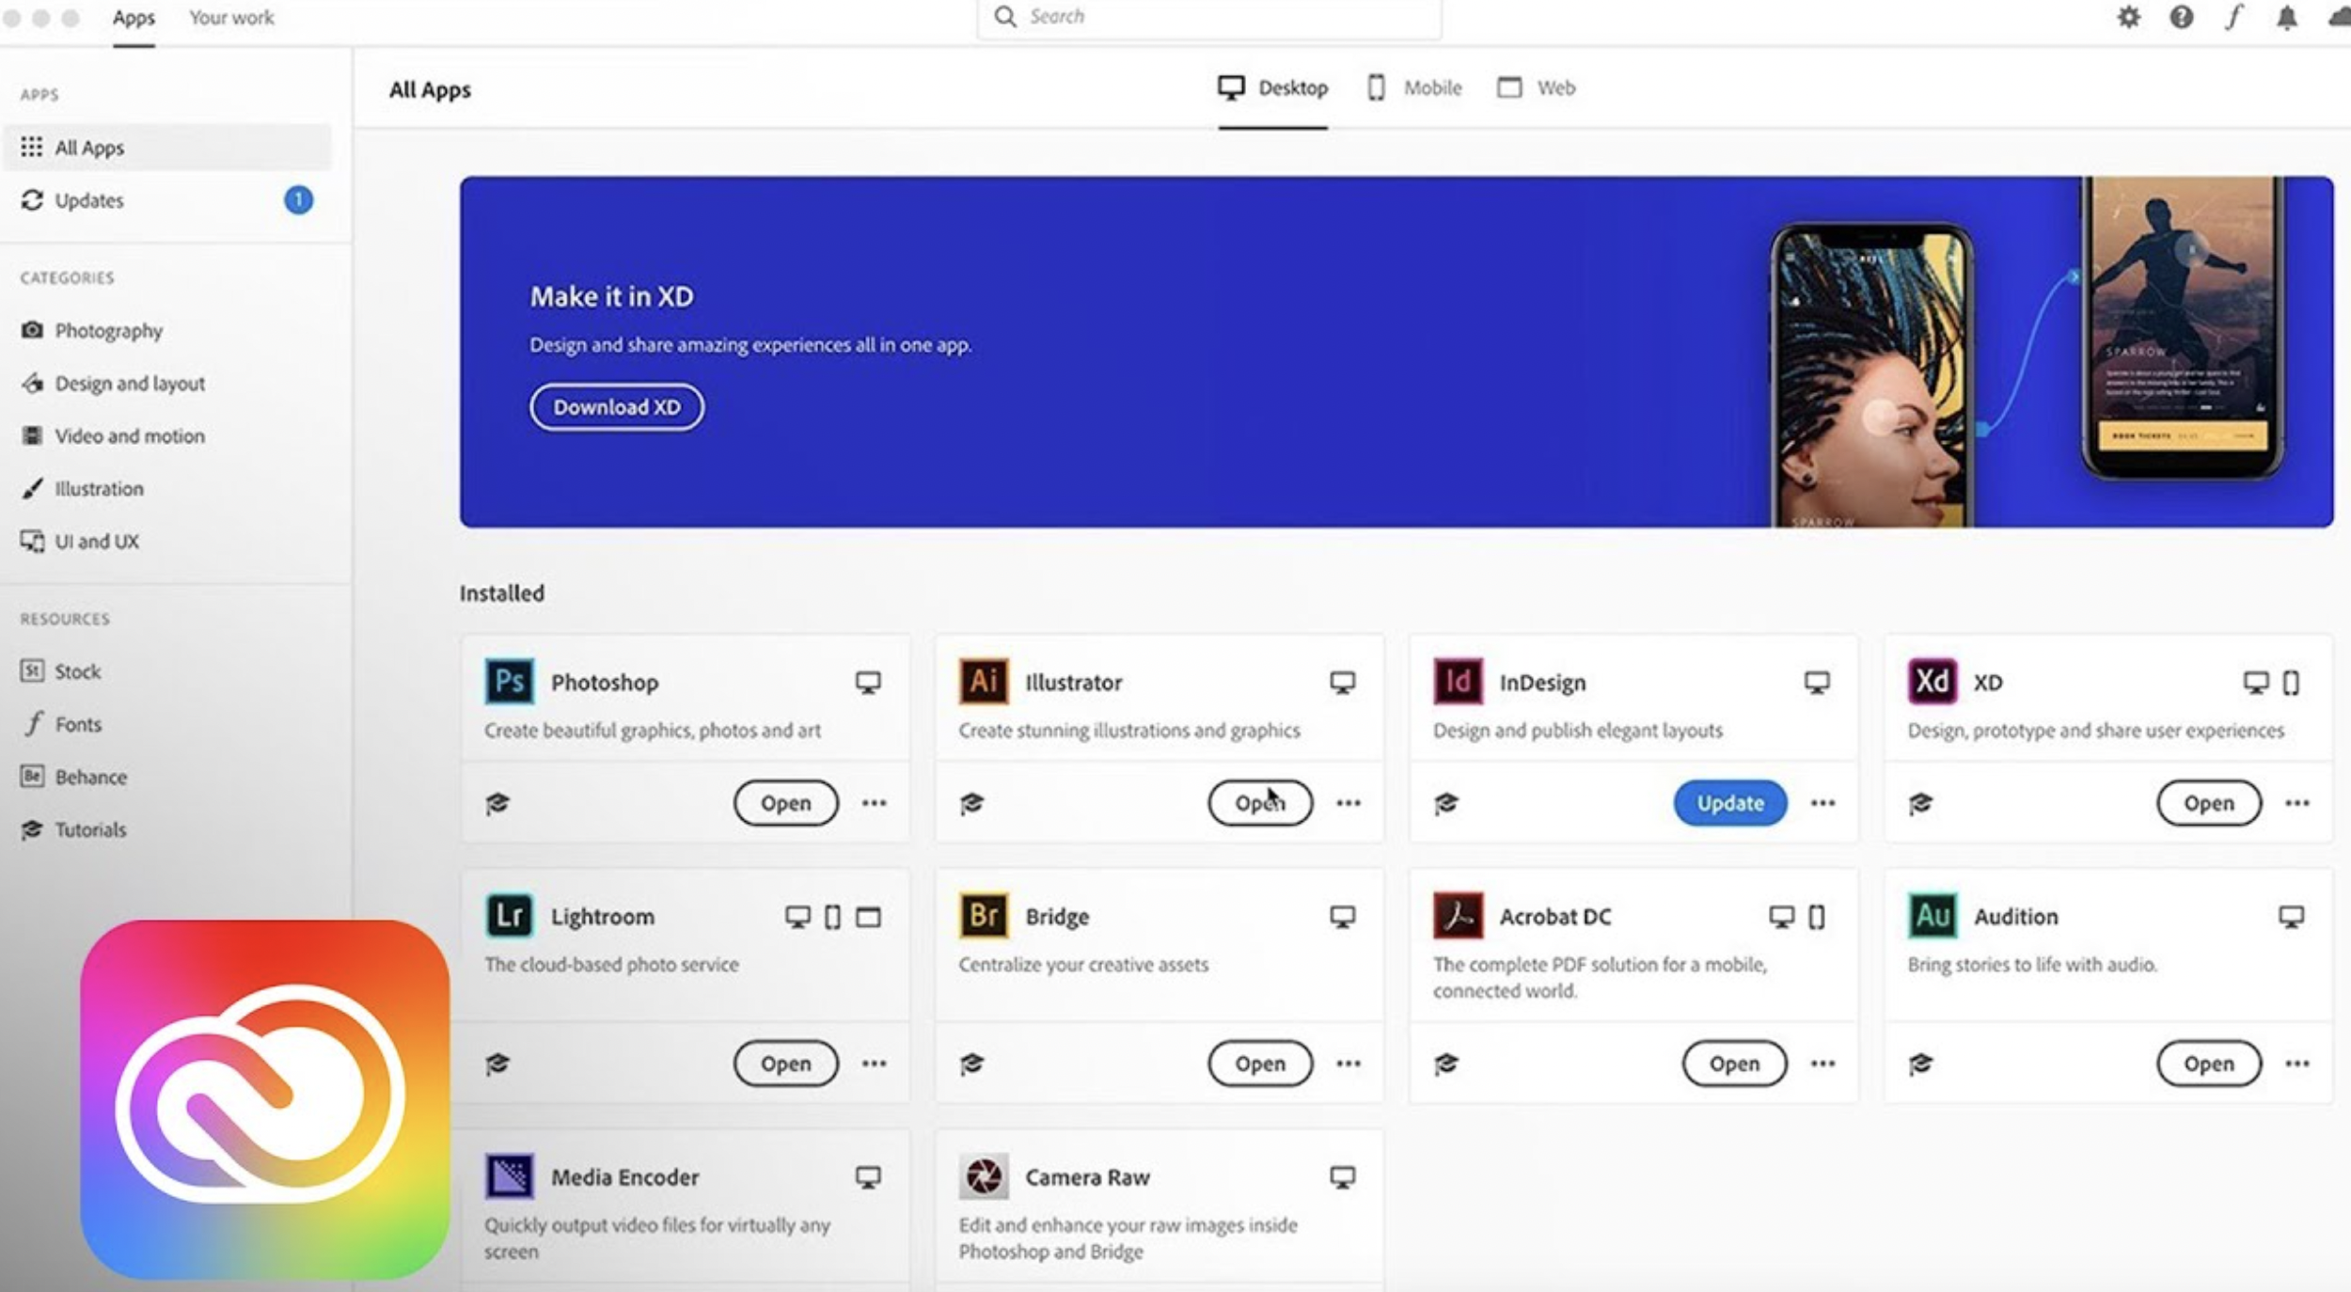Screen dimensions: 2351x1292
Task: Click Download XD button
Action: [616, 405]
